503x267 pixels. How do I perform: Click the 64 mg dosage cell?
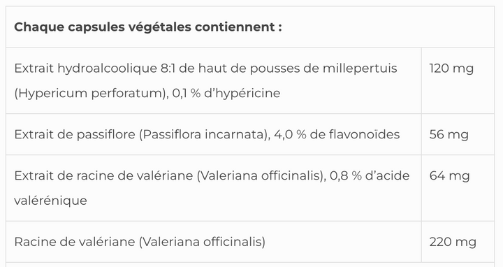pos(449,175)
